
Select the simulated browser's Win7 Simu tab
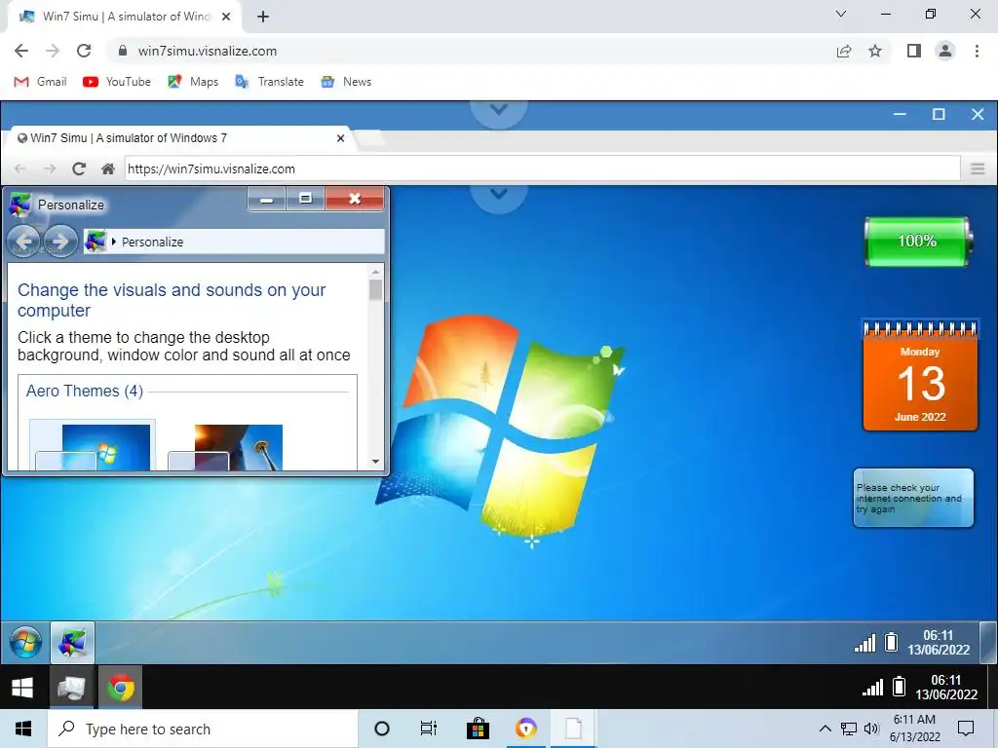(178, 138)
